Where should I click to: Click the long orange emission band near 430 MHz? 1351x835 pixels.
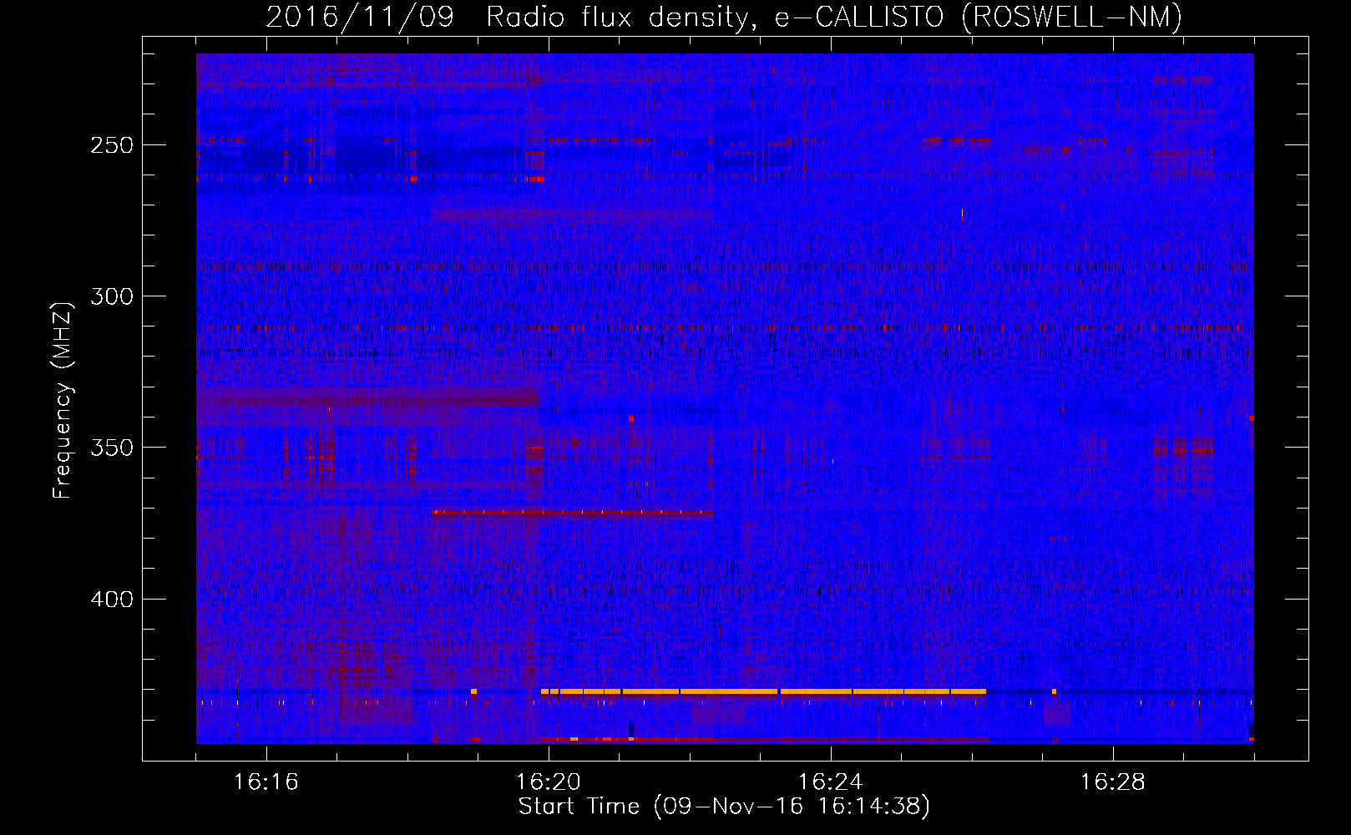[763, 691]
